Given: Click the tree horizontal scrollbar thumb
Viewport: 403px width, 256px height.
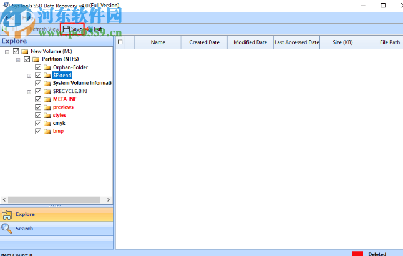Looking at the screenshot, I should pos(54,200).
